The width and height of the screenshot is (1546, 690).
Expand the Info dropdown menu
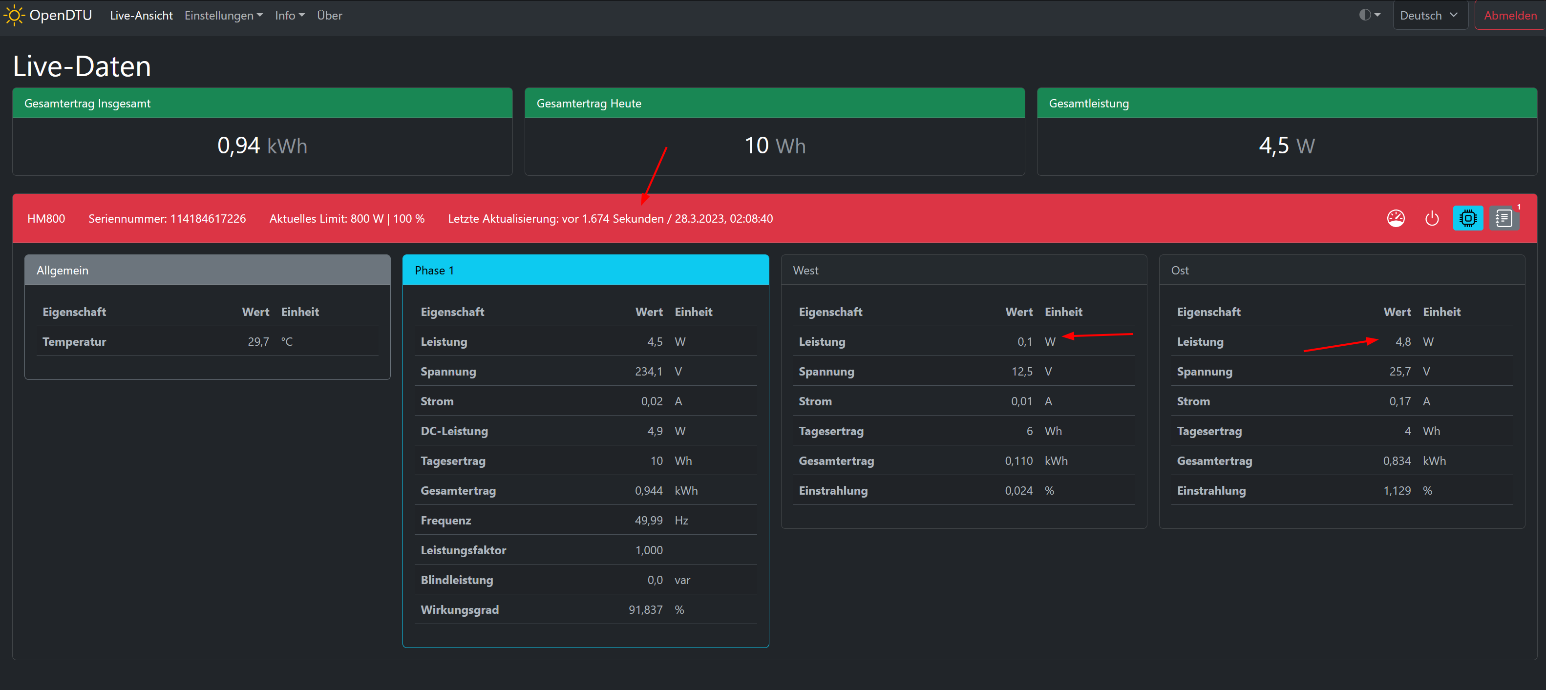click(289, 16)
